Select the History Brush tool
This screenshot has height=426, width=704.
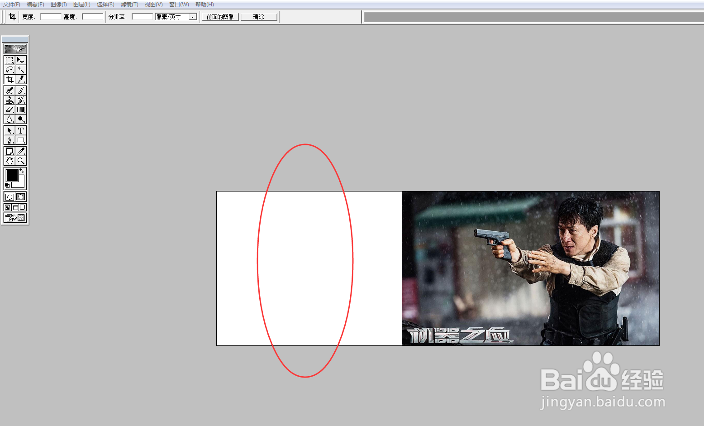tap(21, 100)
